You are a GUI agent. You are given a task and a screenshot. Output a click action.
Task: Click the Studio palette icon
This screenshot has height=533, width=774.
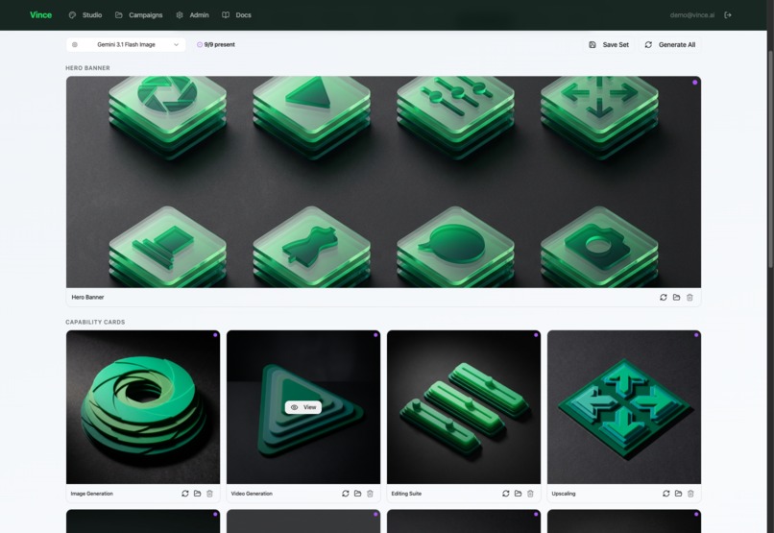[x=72, y=14]
